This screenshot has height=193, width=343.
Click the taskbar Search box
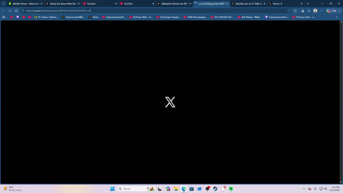click(x=137, y=189)
